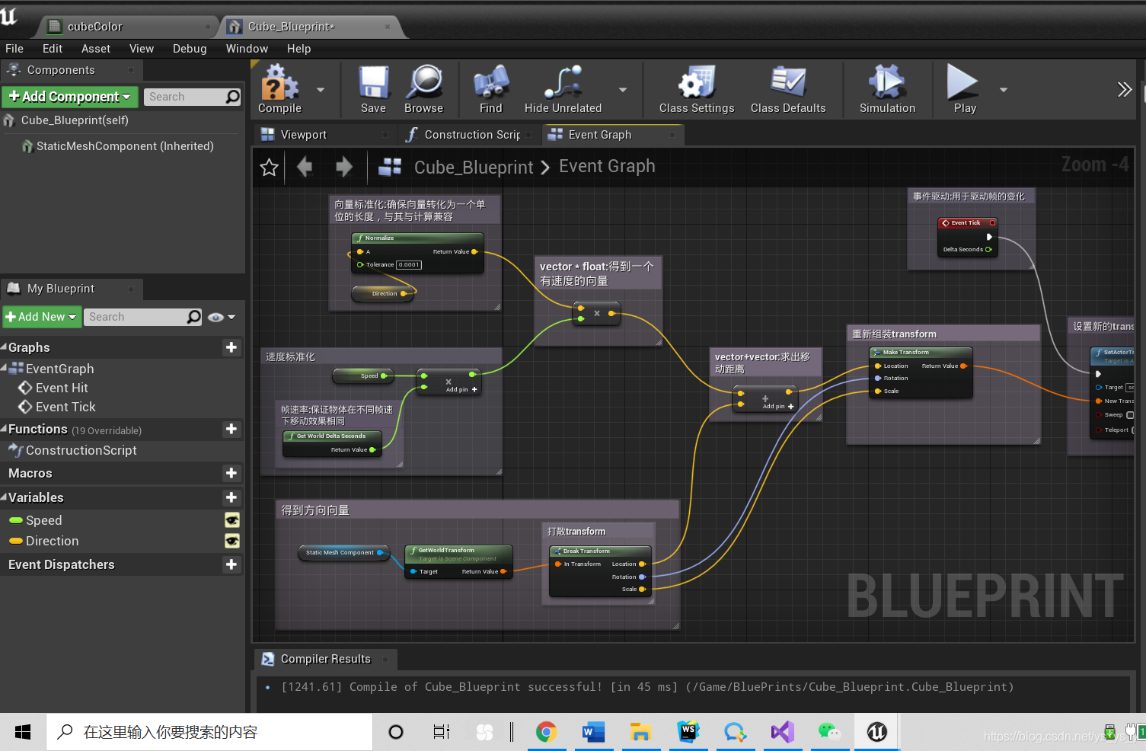The width and height of the screenshot is (1146, 751).
Task: Open the Debug menu
Action: click(x=190, y=48)
